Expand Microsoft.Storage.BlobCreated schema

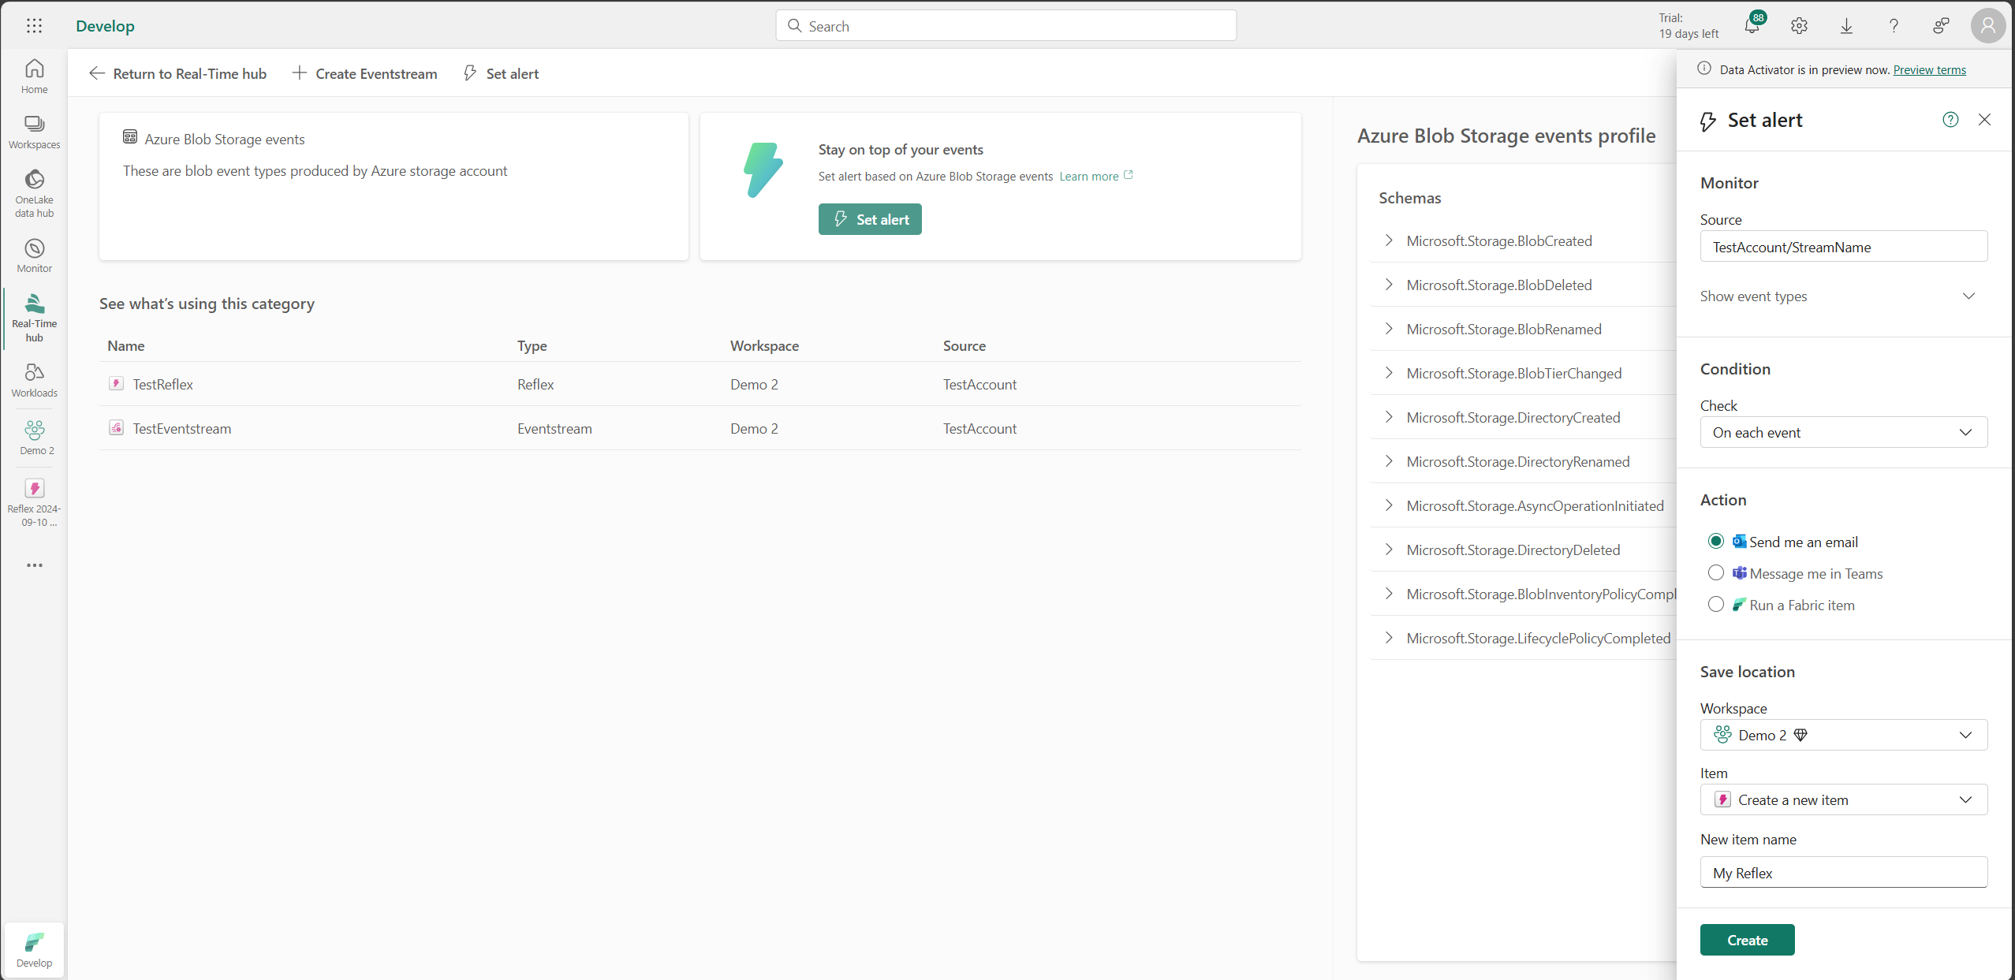1388,240
